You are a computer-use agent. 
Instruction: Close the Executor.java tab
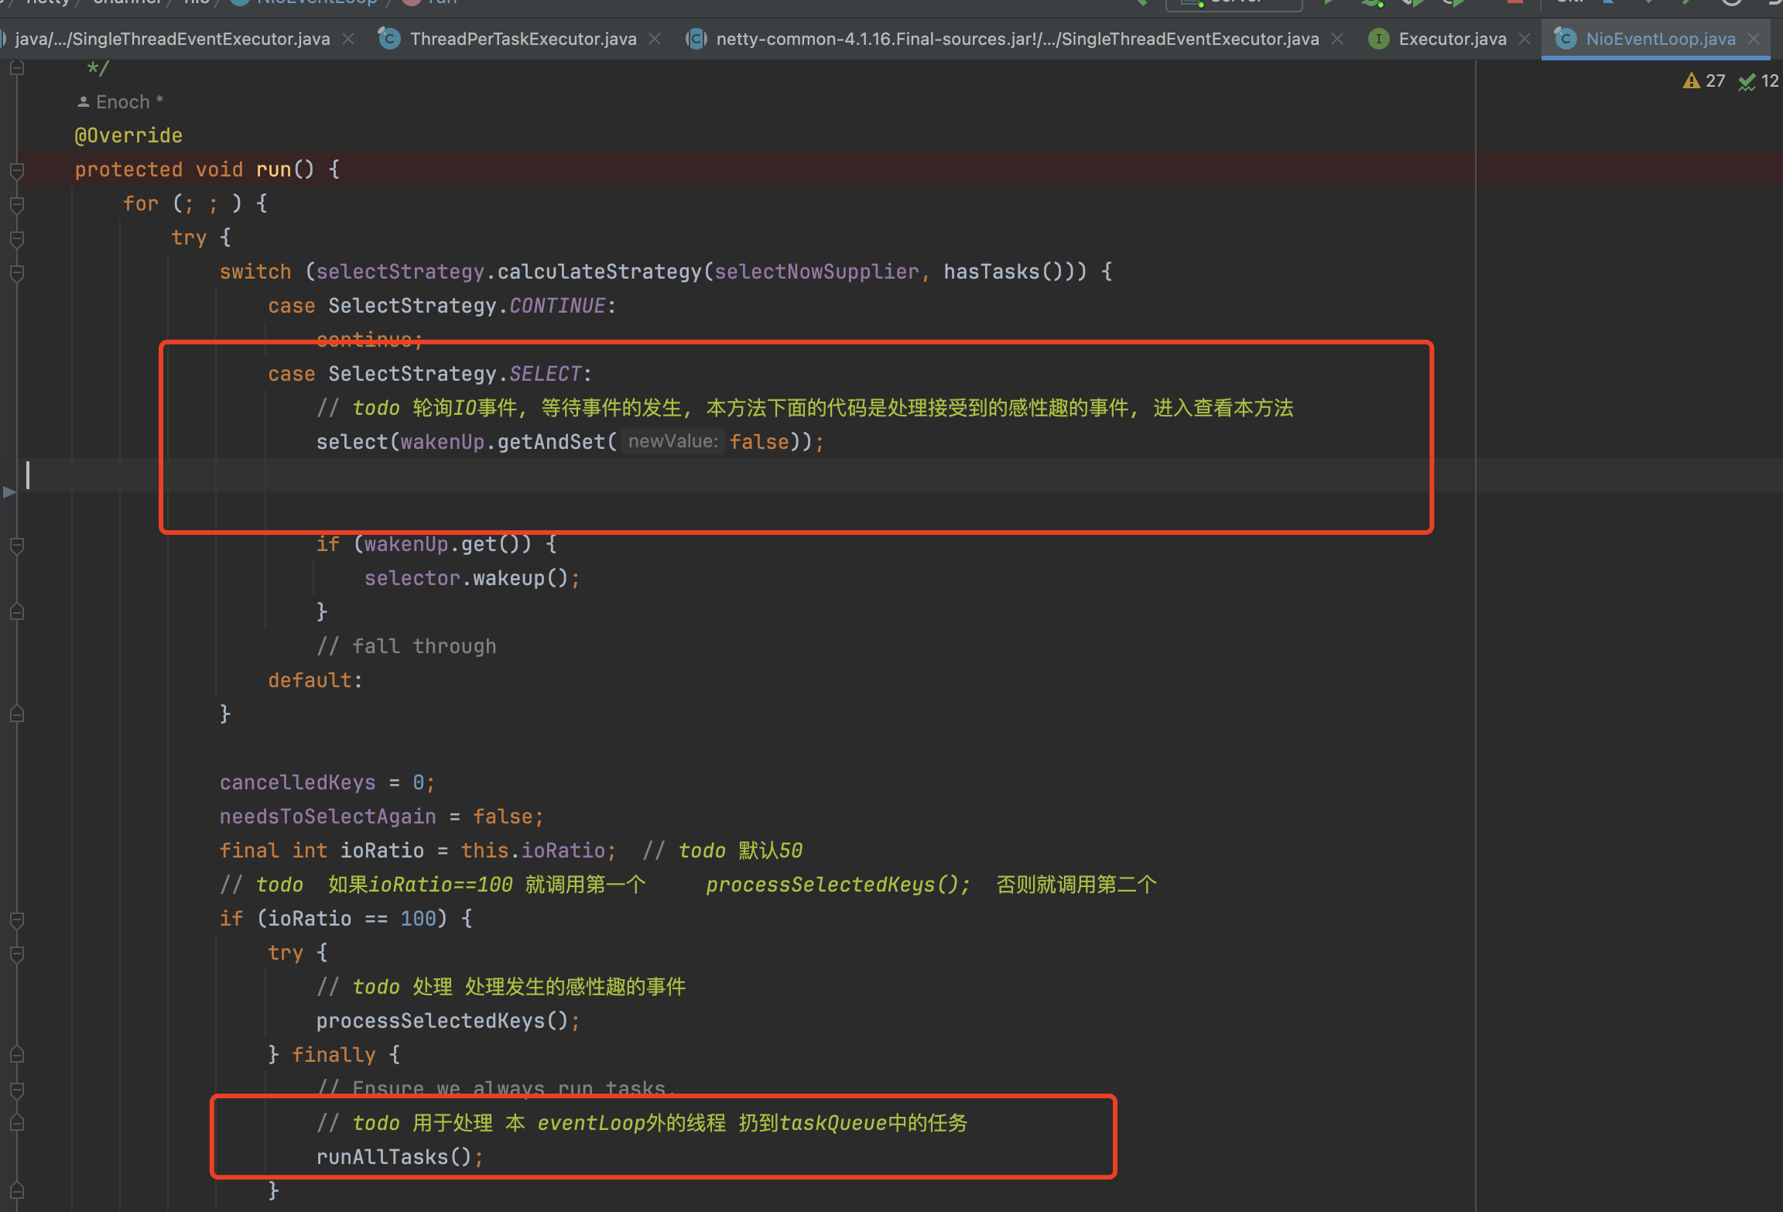click(1525, 39)
